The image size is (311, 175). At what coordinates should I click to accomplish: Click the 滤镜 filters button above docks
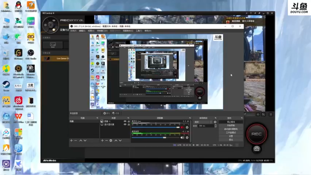tap(116, 113)
